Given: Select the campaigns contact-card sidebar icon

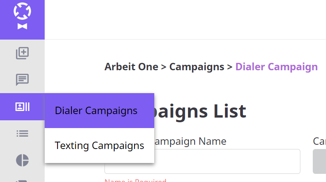Looking at the screenshot, I should point(22,107).
